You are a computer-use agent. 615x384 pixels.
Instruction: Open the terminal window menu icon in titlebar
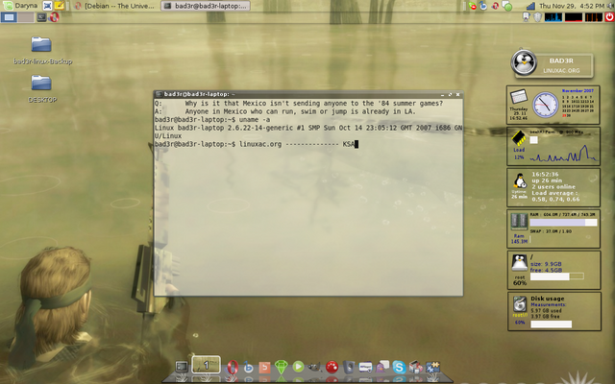(159, 94)
